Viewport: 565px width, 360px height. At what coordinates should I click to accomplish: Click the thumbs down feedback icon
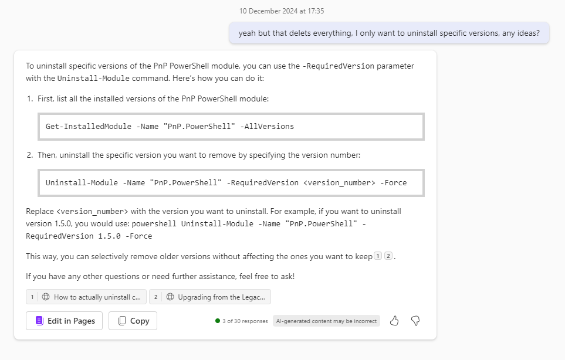click(x=415, y=321)
